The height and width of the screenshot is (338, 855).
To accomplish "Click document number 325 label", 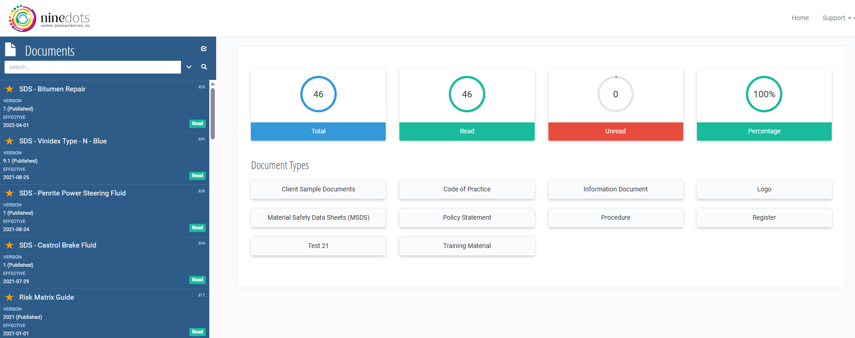I will (x=202, y=87).
